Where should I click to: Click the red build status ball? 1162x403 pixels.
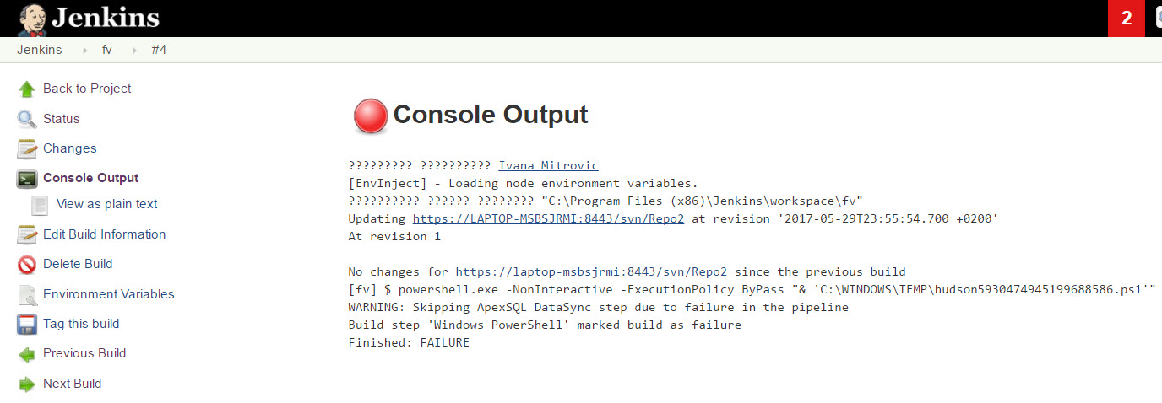point(370,116)
